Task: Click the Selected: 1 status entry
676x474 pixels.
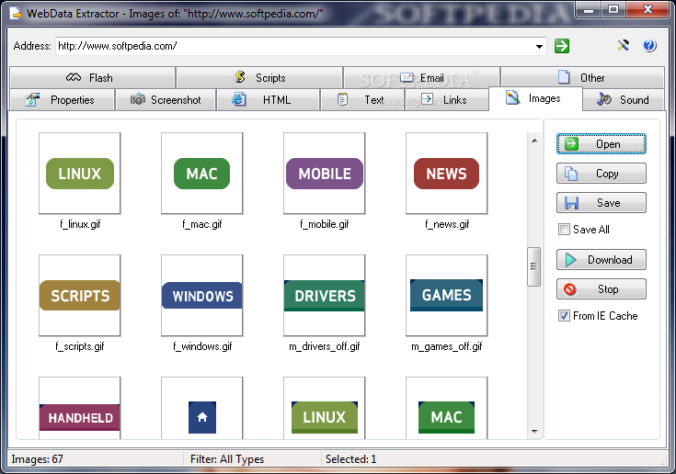Action: coord(351,459)
